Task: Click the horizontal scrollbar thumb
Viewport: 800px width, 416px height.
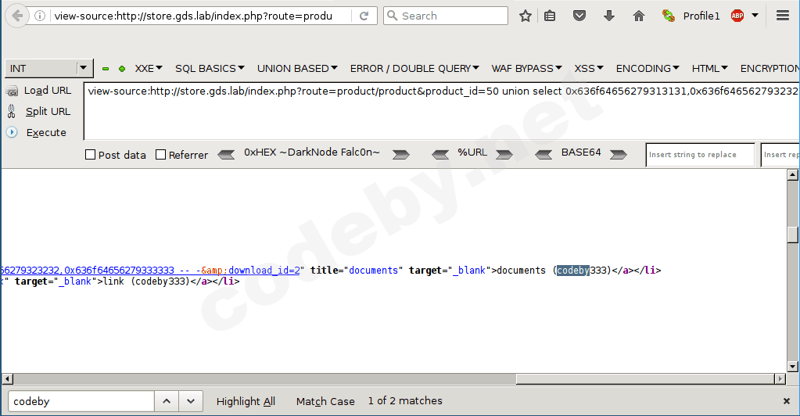Action: pyautogui.click(x=645, y=378)
